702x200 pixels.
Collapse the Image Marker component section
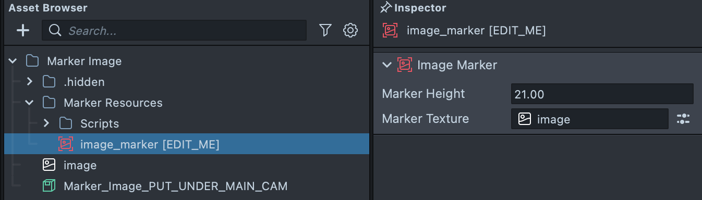(386, 65)
